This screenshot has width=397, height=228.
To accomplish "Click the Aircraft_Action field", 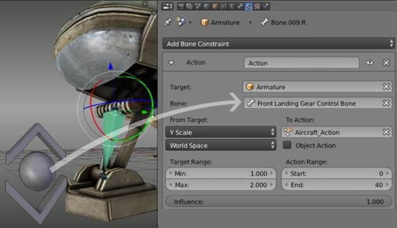I will click(336, 132).
